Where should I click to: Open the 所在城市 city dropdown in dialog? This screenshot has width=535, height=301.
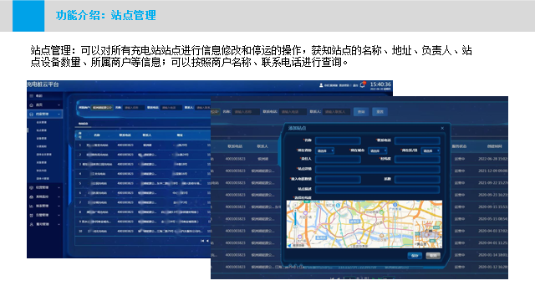377,150
